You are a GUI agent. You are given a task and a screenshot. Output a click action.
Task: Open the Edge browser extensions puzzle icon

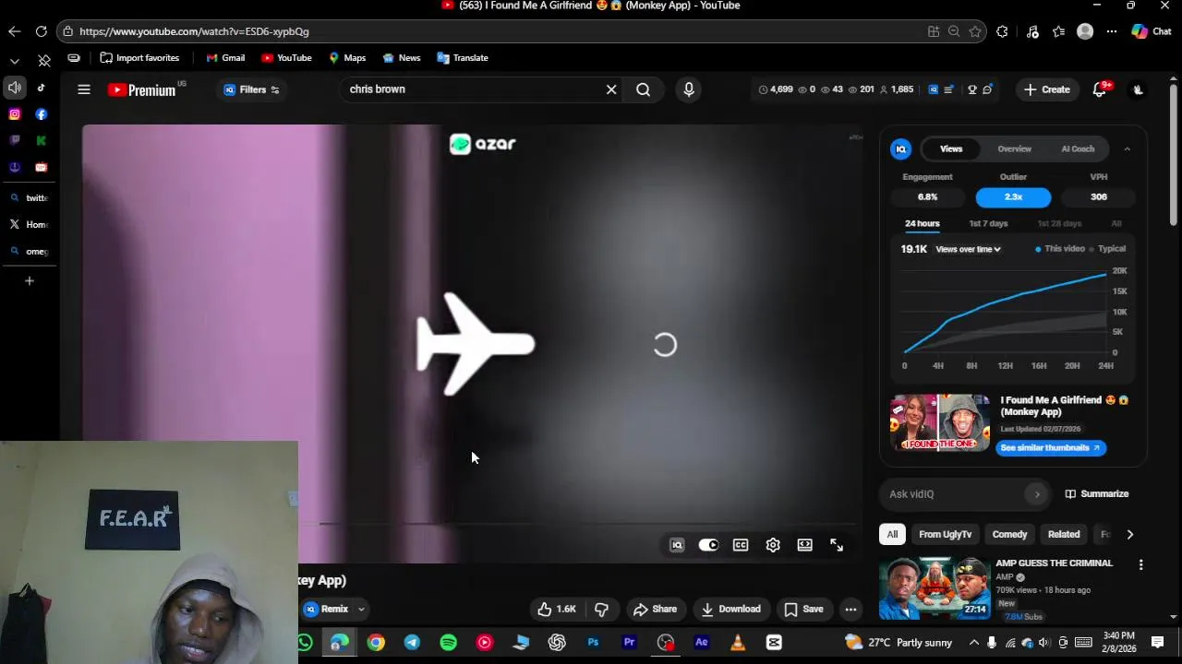[x=1002, y=31]
